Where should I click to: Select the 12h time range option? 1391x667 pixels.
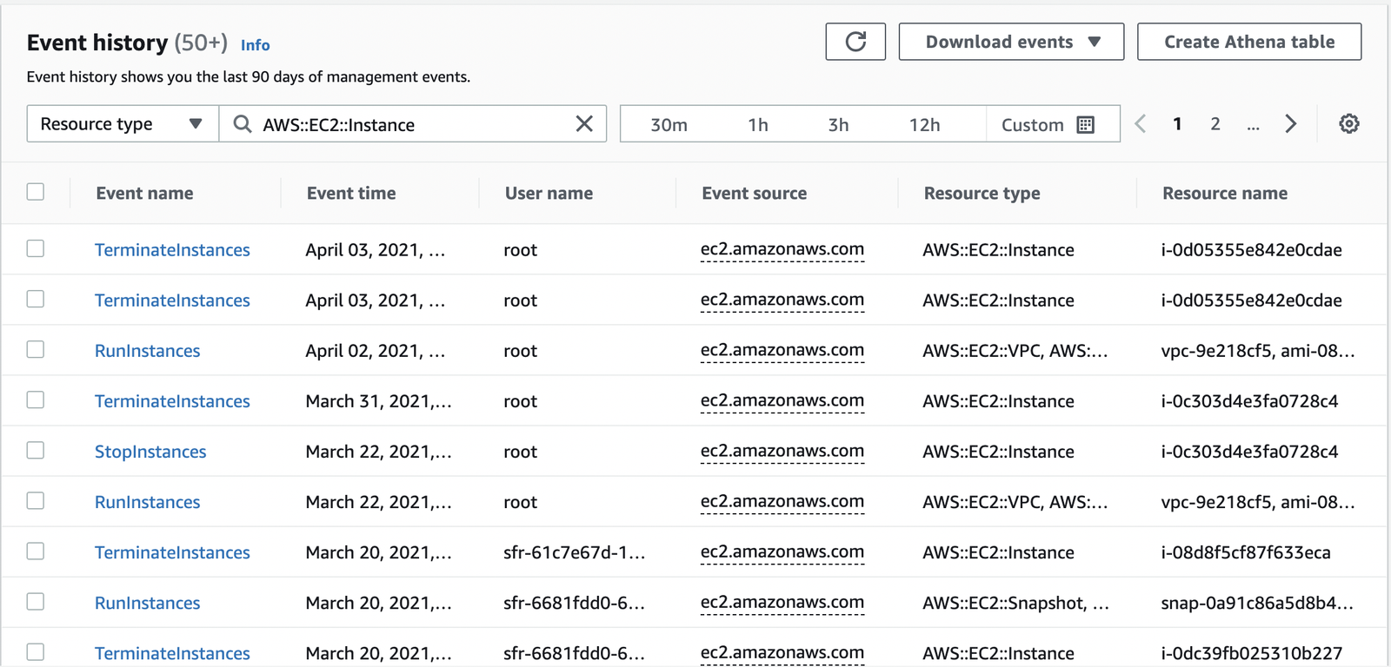coord(924,125)
